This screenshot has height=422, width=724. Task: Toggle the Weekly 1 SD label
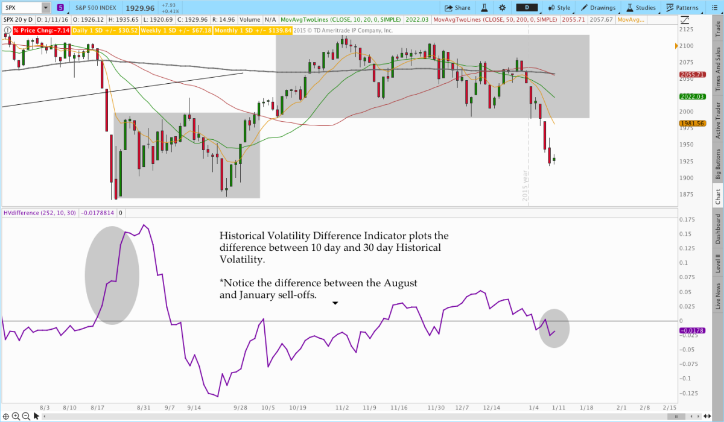click(x=175, y=30)
